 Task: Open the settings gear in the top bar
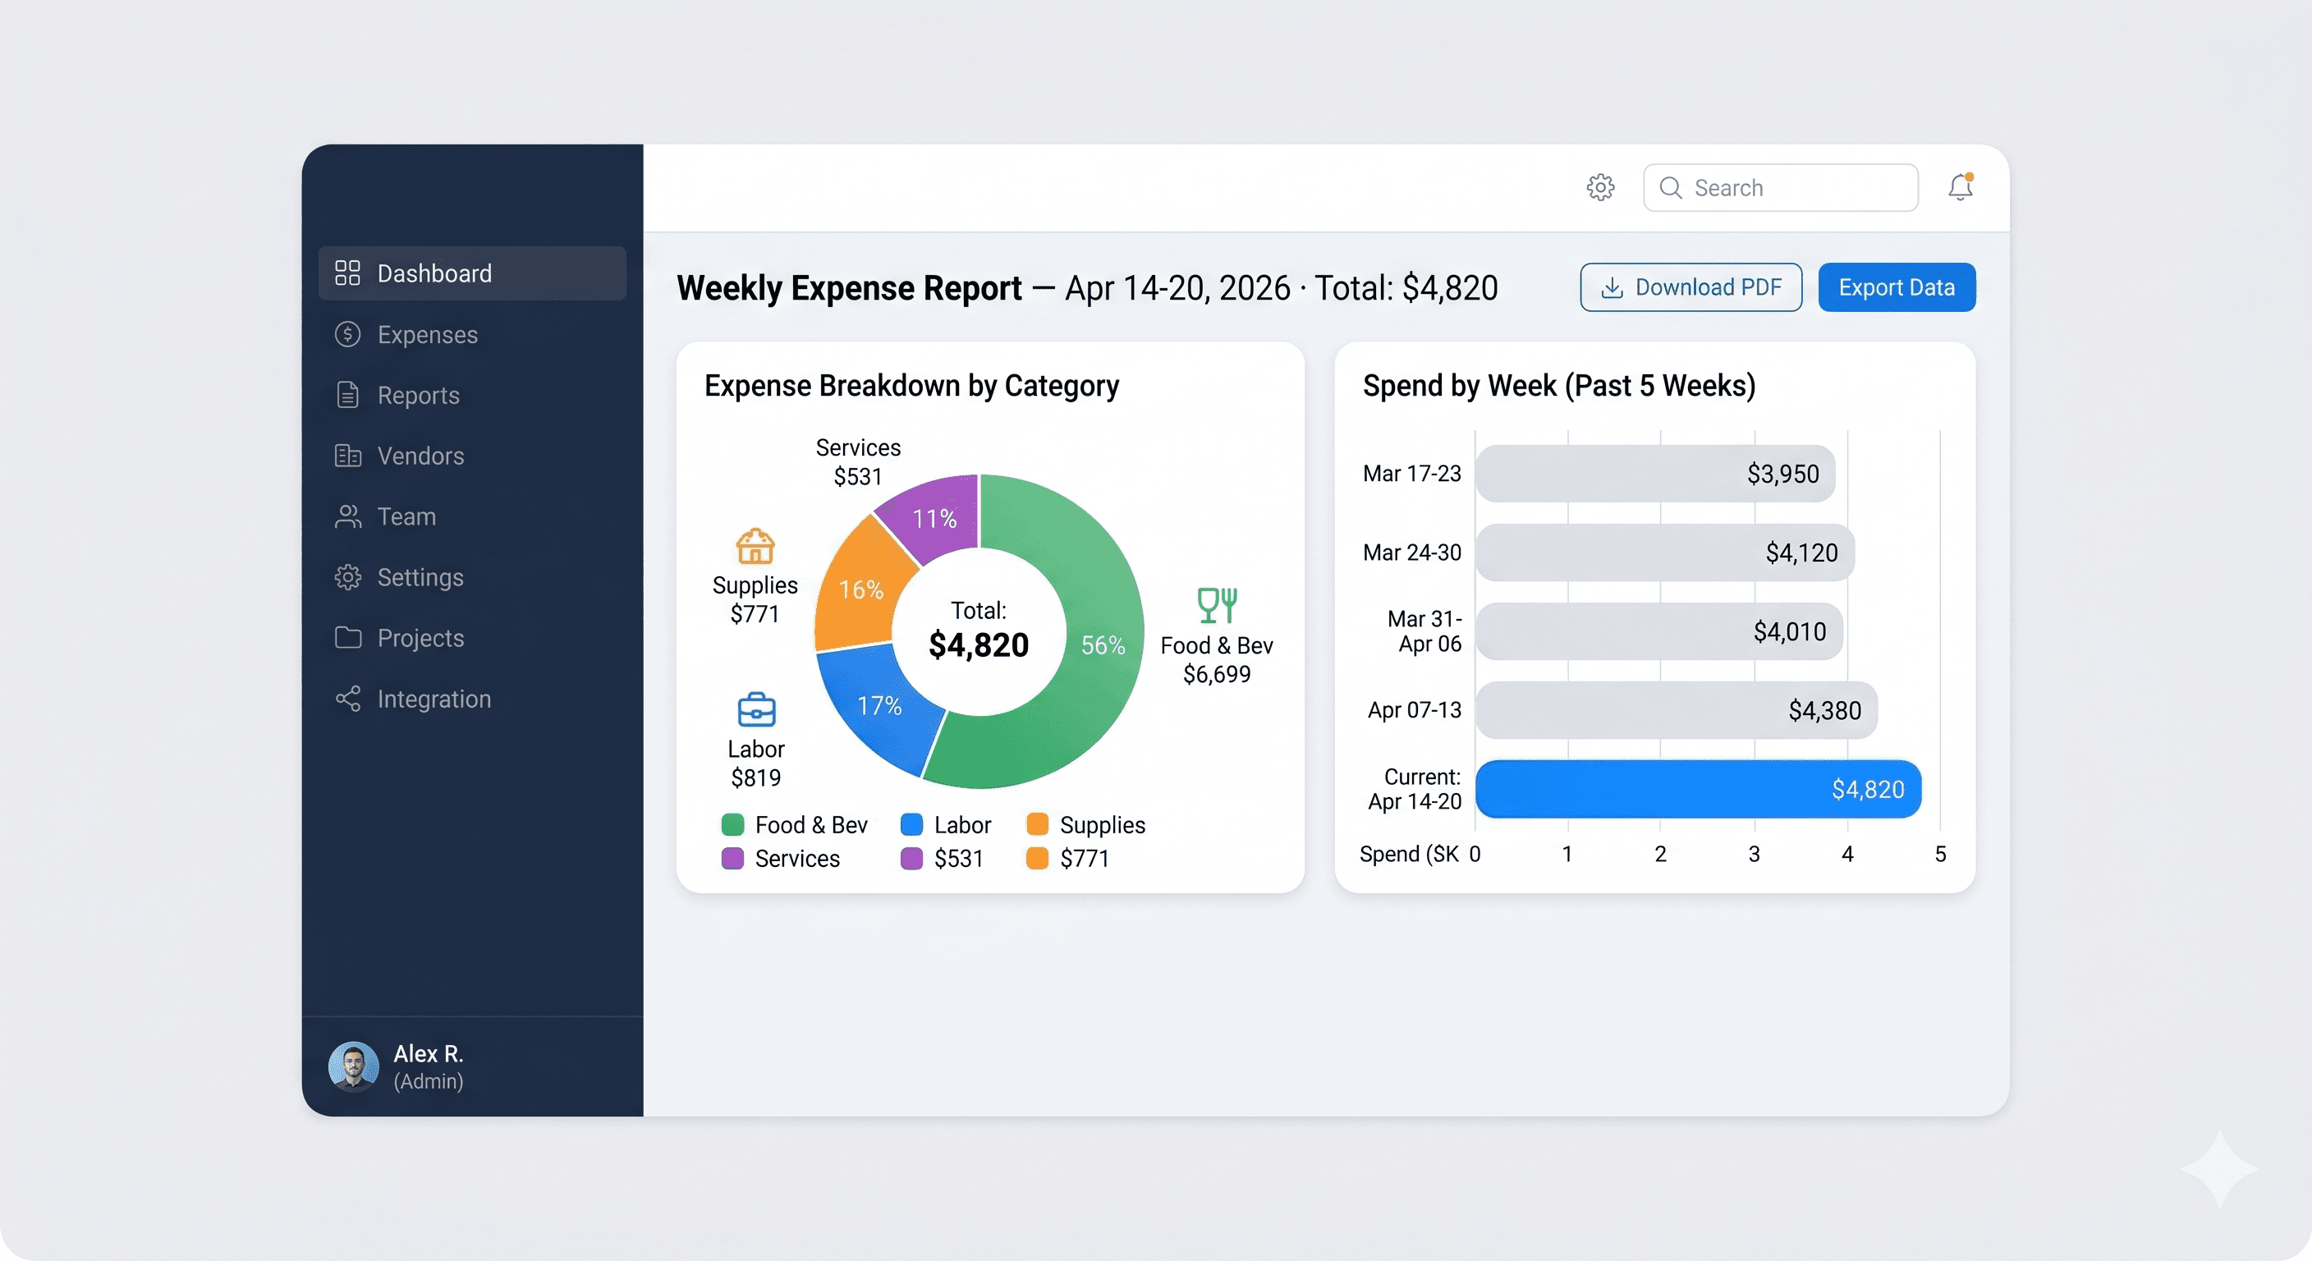[x=1601, y=187]
